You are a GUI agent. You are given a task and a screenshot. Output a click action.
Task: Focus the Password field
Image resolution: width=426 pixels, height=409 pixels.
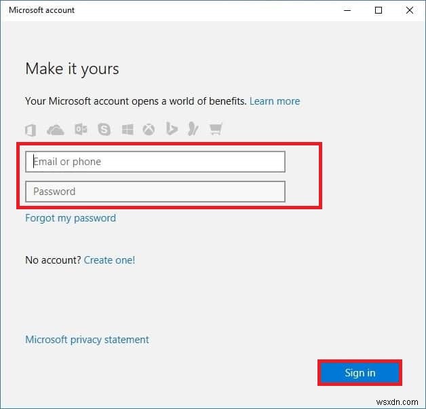click(x=155, y=192)
